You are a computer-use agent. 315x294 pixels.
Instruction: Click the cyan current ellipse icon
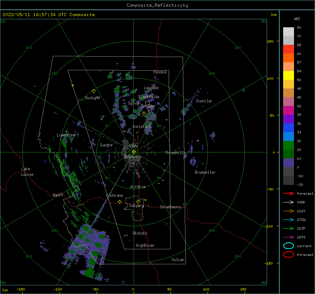[288, 246]
